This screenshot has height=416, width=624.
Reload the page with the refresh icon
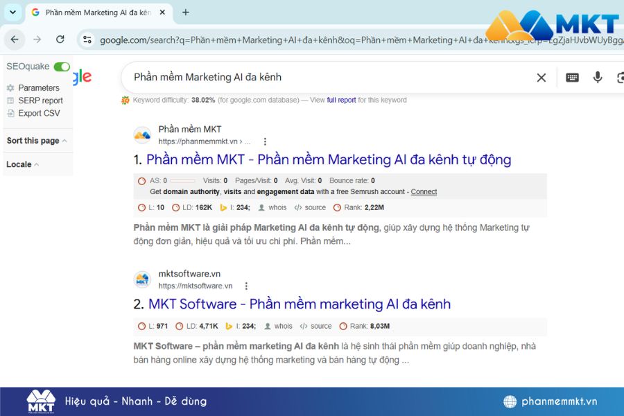60,40
